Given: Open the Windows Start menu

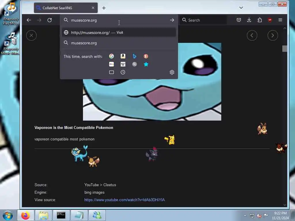Looking at the screenshot, I should point(8,215).
